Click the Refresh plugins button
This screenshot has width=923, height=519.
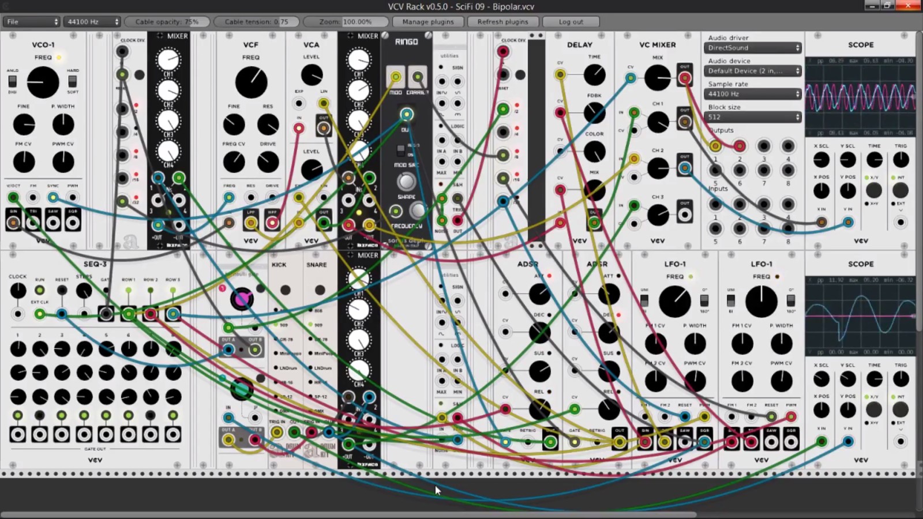[x=502, y=22]
